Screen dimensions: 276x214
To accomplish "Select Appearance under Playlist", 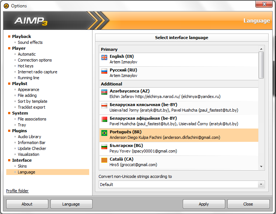I will pos(28,90).
